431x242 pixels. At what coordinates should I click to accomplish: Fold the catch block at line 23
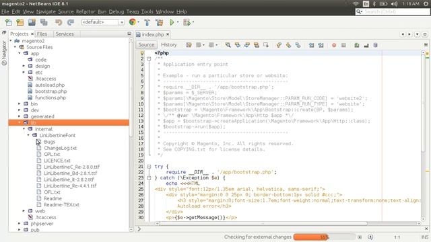point(149,177)
